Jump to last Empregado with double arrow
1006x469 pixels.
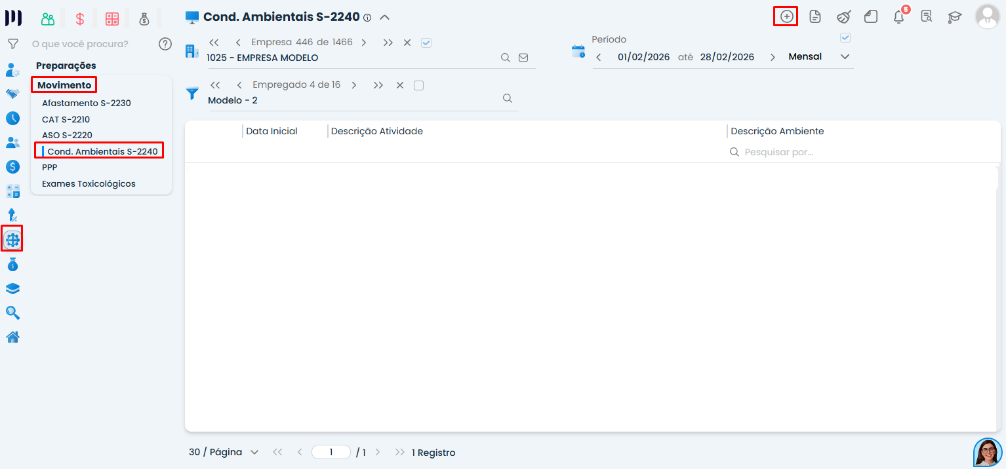coord(378,85)
